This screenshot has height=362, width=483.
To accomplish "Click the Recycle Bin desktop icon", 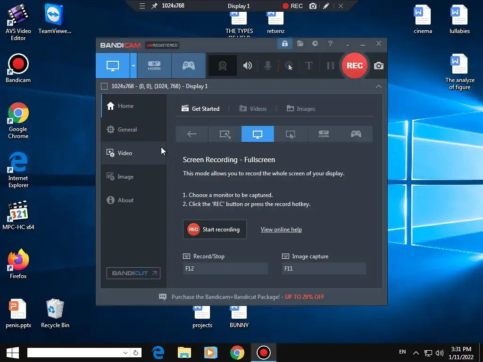I will (x=55, y=313).
